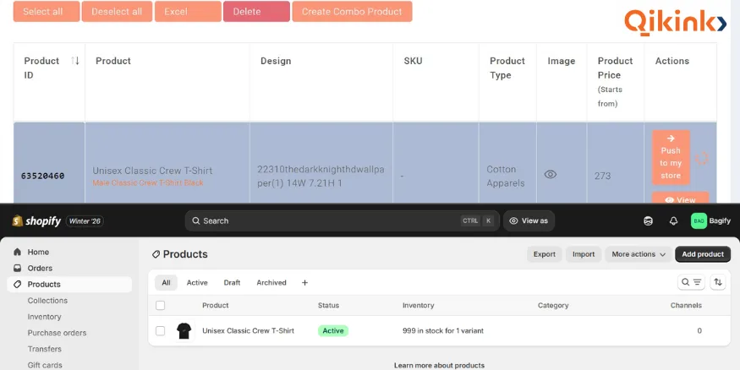Switch to the All tab

coord(166,282)
